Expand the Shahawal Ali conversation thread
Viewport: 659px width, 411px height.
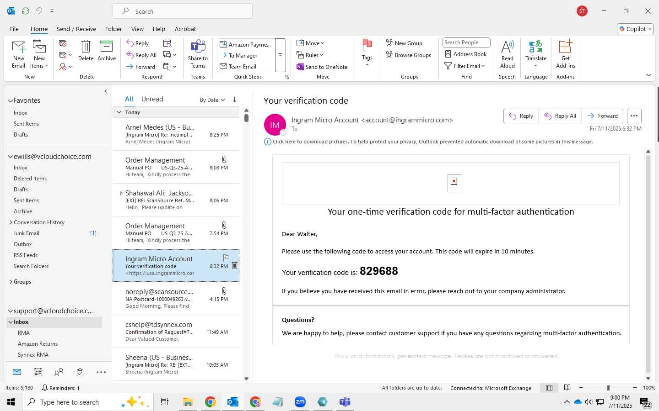(x=121, y=193)
